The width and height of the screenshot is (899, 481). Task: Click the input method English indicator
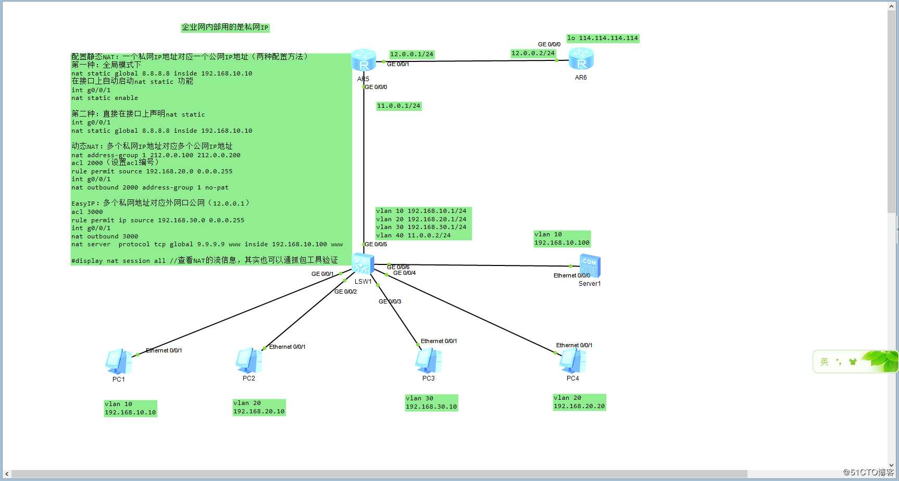click(x=825, y=361)
